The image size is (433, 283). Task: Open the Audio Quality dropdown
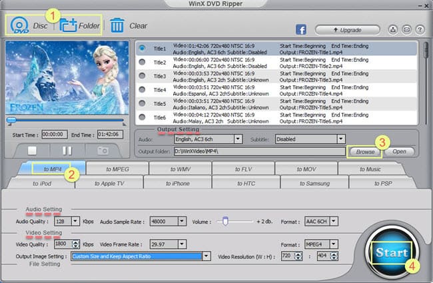[75, 221]
